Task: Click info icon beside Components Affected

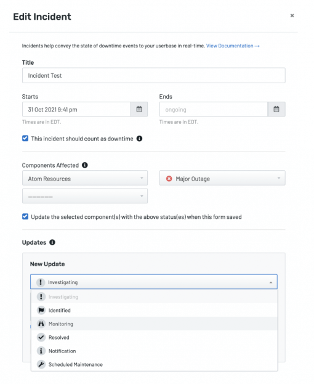Action: tap(84, 165)
